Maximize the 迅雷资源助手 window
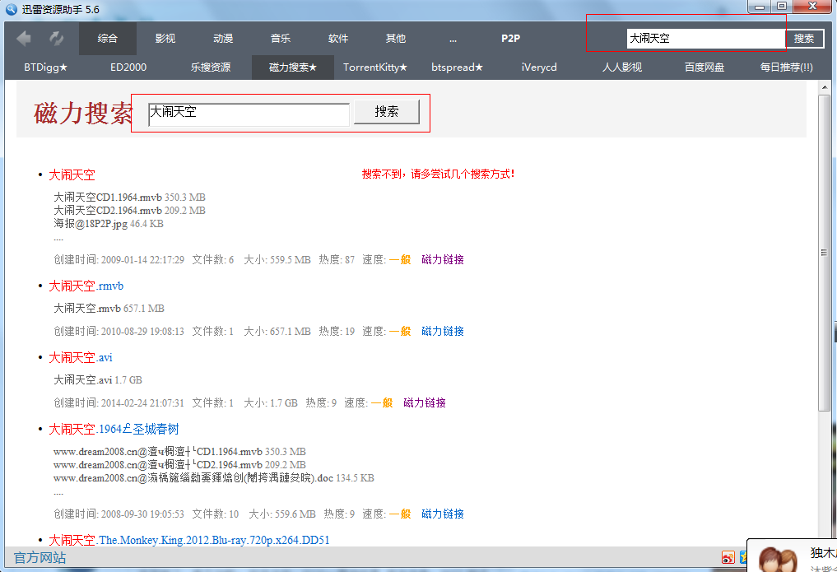This screenshot has width=837, height=572. [782, 7]
